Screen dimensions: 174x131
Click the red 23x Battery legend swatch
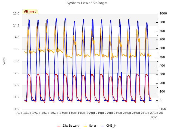pyautogui.click(x=59, y=126)
